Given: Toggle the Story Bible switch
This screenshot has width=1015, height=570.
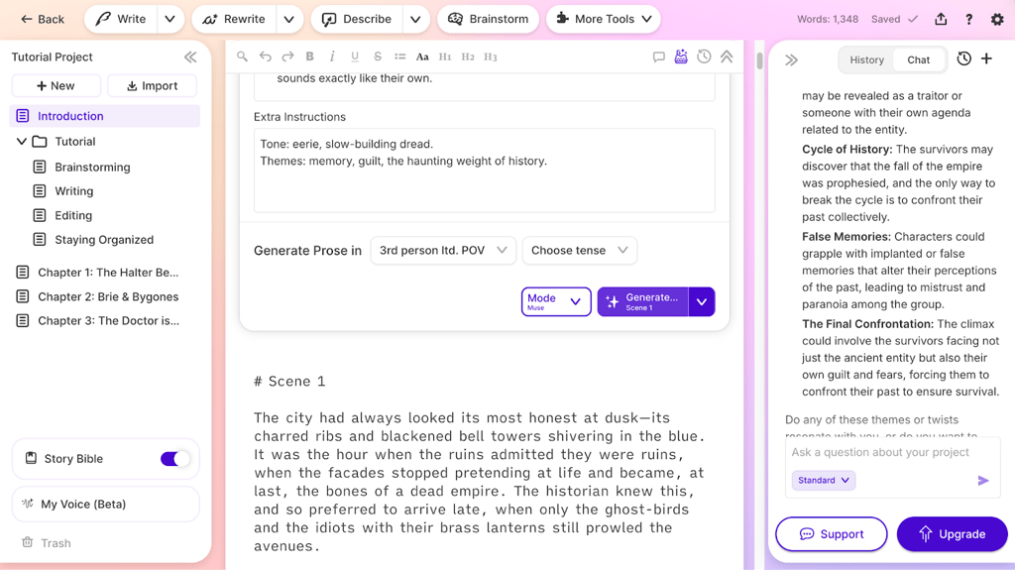Looking at the screenshot, I should coord(174,459).
